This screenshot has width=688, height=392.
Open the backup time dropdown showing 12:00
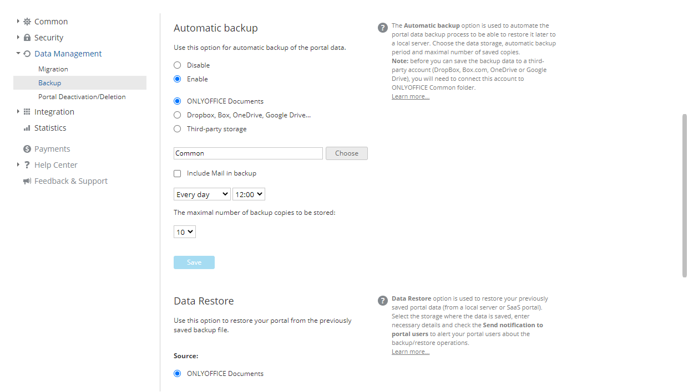coord(249,194)
